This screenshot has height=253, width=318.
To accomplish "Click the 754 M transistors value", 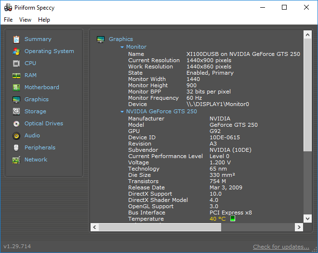I will pyautogui.click(x=218, y=181).
